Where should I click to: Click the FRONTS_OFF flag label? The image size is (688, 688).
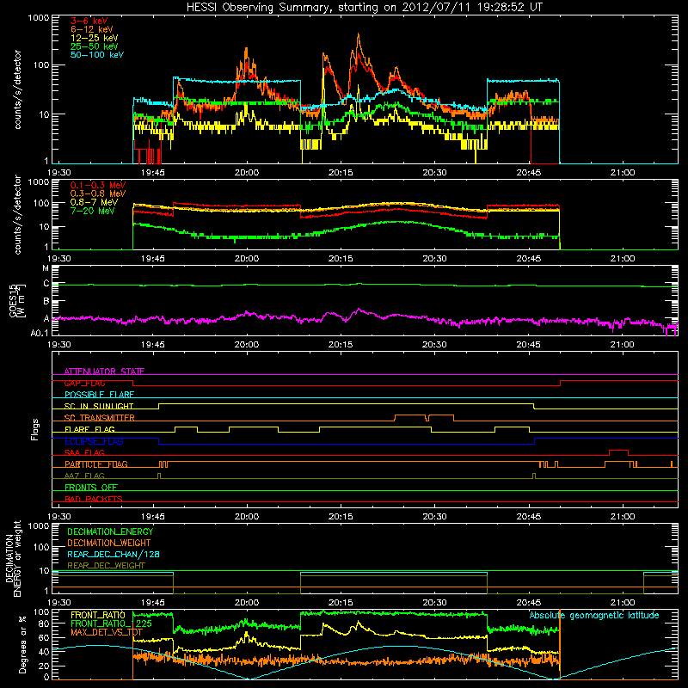point(91,488)
